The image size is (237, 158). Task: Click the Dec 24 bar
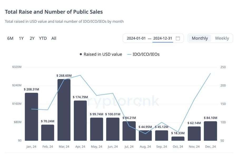(210, 131)
